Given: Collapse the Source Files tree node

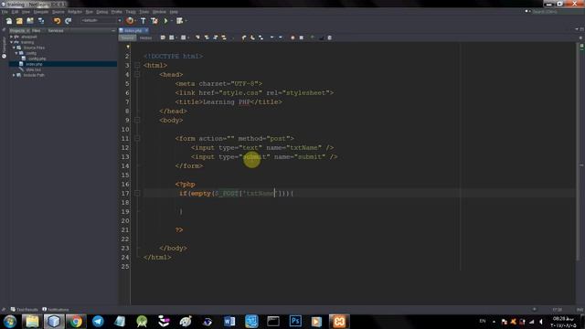Looking at the screenshot, I should click(x=14, y=48).
